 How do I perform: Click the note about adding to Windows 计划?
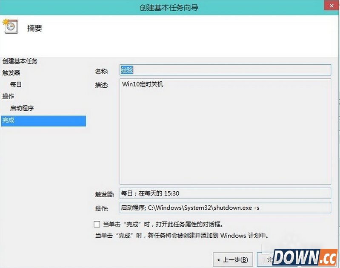click(x=182, y=236)
